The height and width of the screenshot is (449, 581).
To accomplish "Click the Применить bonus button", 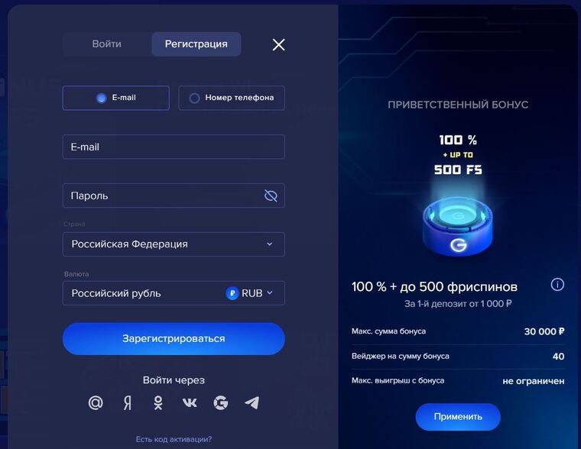I will (458, 417).
